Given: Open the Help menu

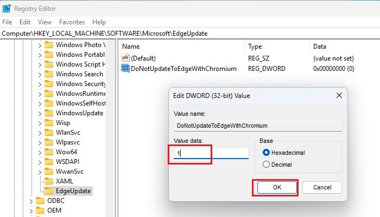Looking at the screenshot, I should [99, 22].
